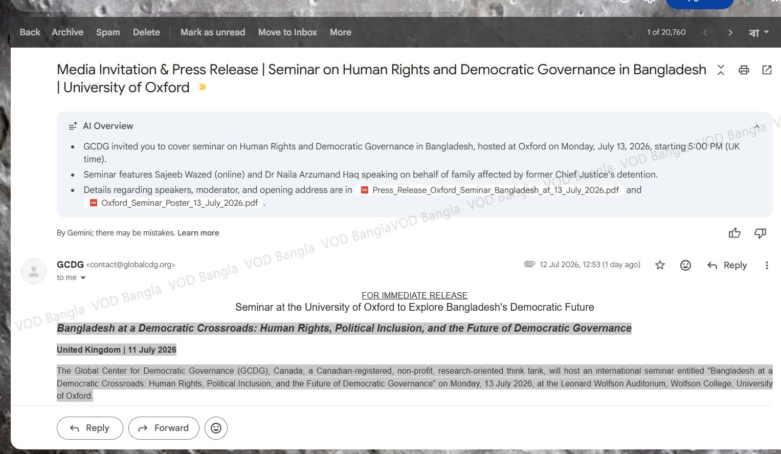Screen dimensions: 781x454
Task: Click the yellow importance marker
Action: tap(203, 87)
